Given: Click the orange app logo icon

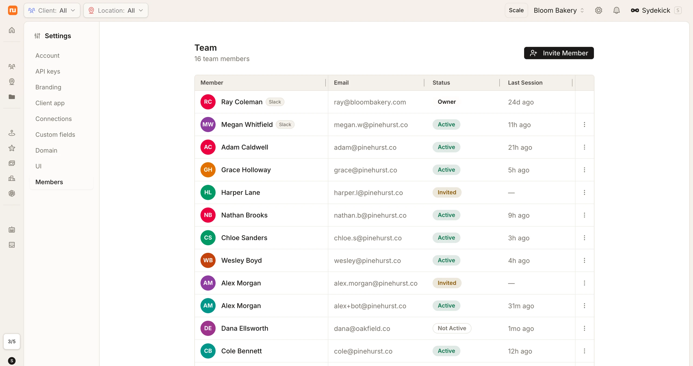Looking at the screenshot, I should [x=12, y=10].
